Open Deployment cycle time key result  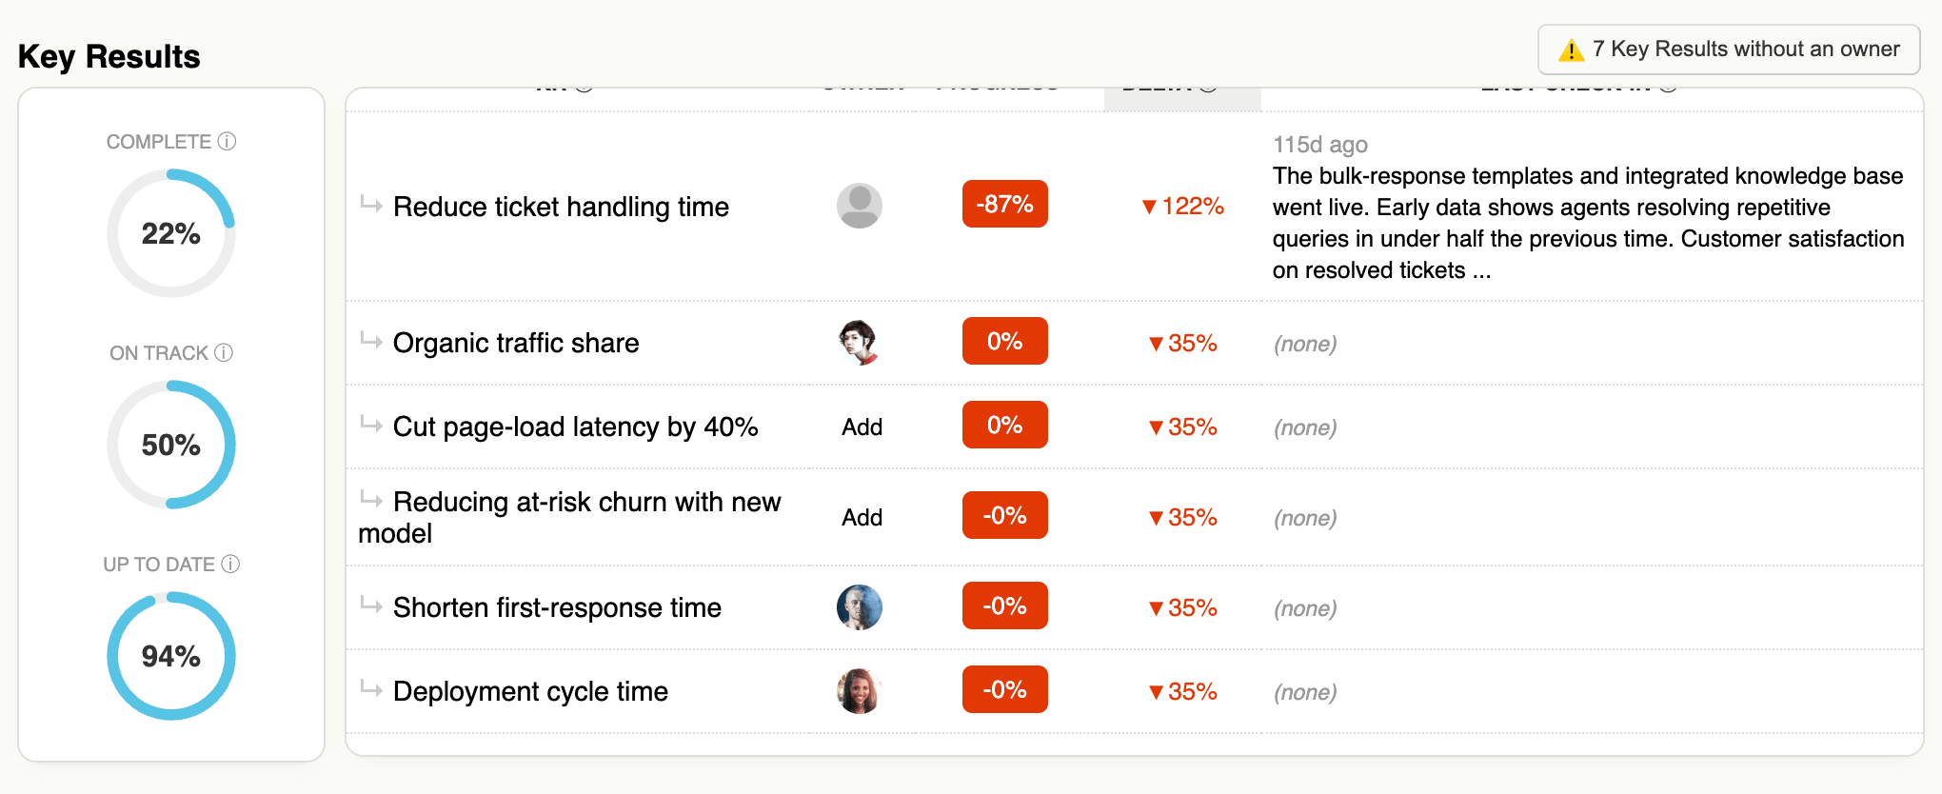point(530,692)
